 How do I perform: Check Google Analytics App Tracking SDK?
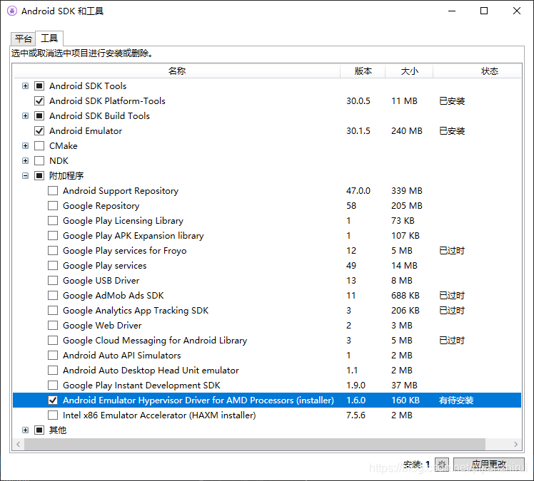coord(53,311)
